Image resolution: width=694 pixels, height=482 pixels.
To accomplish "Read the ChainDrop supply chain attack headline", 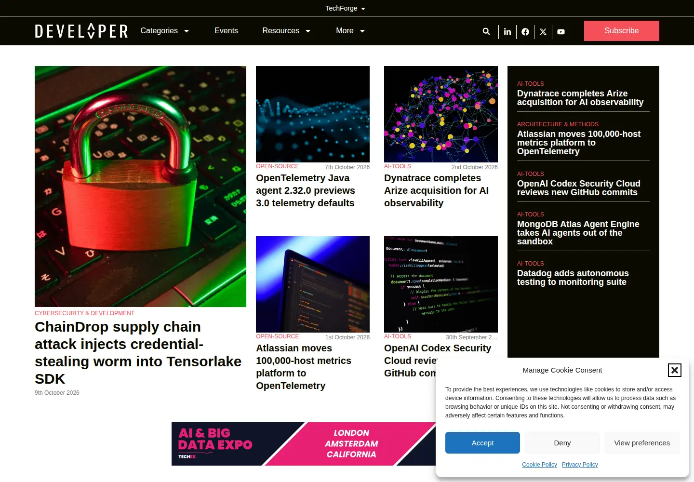I will click(x=138, y=353).
